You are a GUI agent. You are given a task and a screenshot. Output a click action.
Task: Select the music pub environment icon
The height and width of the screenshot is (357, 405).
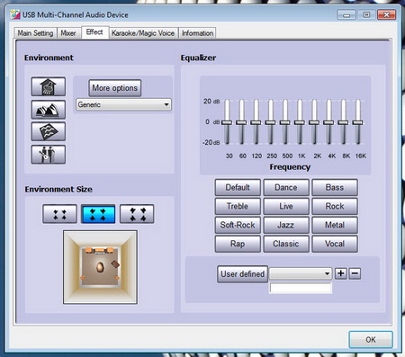[x=49, y=155]
